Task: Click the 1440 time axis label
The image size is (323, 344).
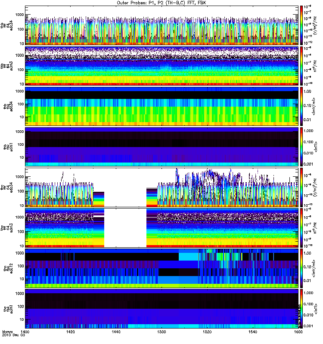Action: tap(116, 332)
